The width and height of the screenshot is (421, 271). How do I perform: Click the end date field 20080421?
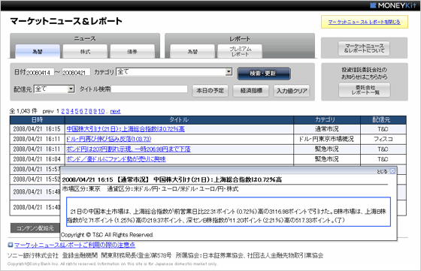76,72
